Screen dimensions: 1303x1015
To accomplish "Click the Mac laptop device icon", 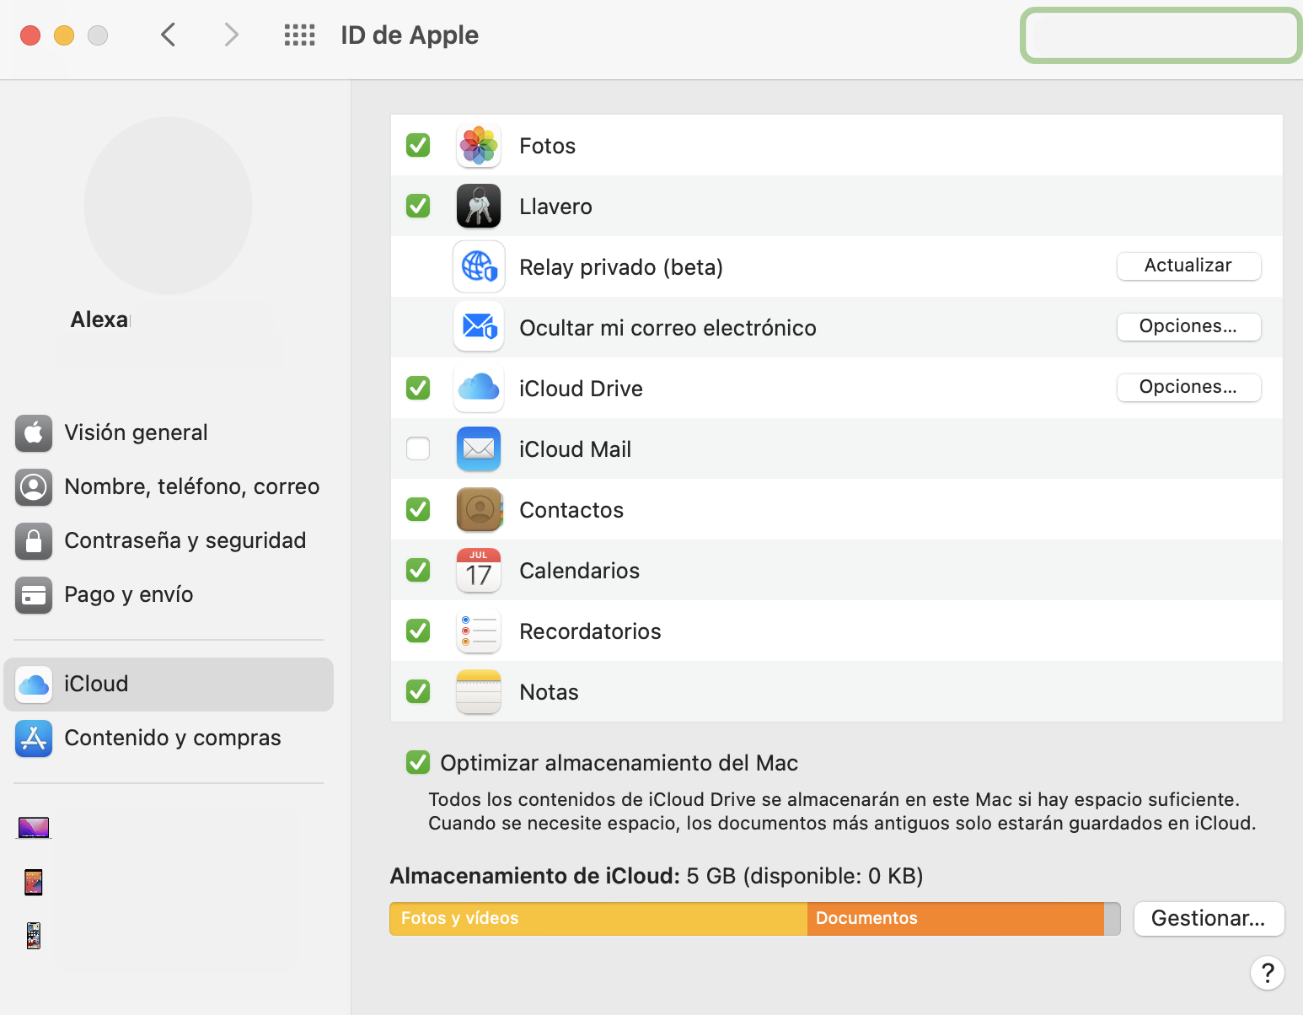I will tap(34, 828).
